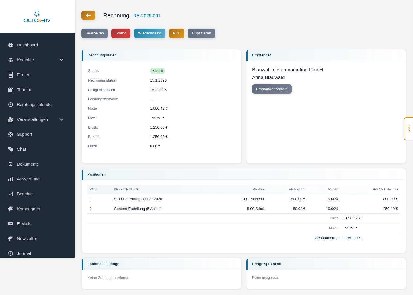
Task: Click the Wiederholung button
Action: pyautogui.click(x=150, y=33)
